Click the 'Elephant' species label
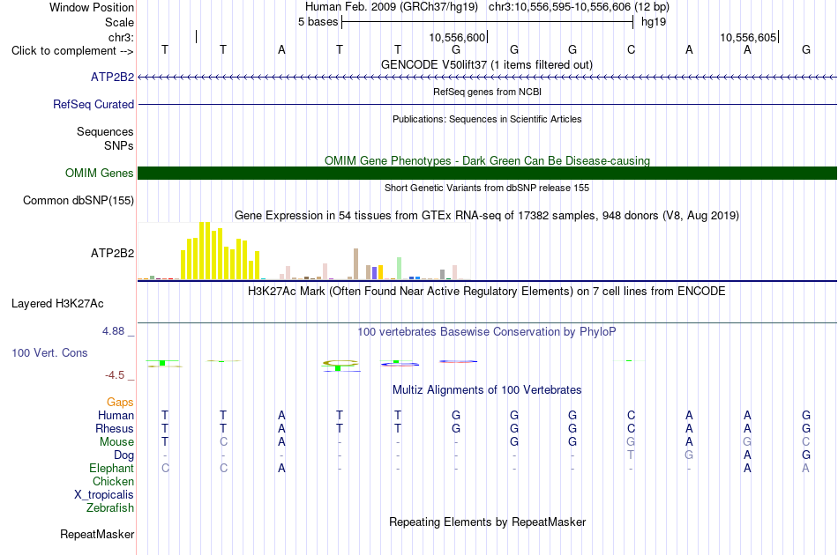This screenshot has height=555, width=838. [x=111, y=468]
